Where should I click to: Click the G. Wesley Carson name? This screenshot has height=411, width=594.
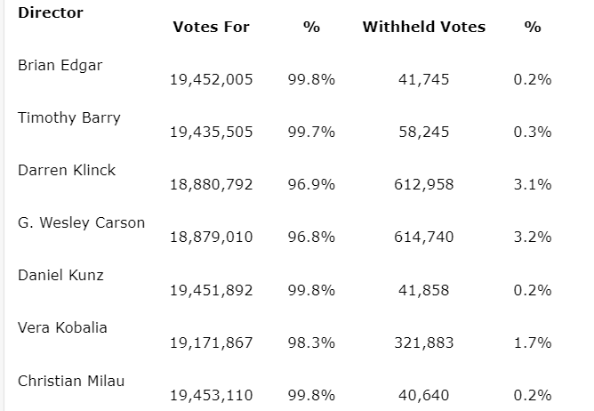coord(81,222)
